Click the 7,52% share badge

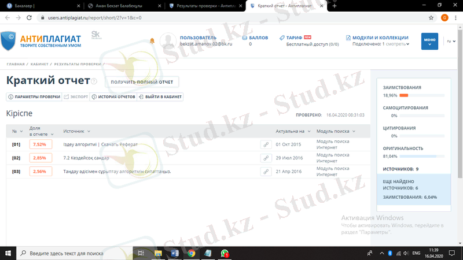[x=41, y=144]
